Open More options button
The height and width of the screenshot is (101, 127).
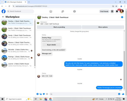tap(103, 27)
